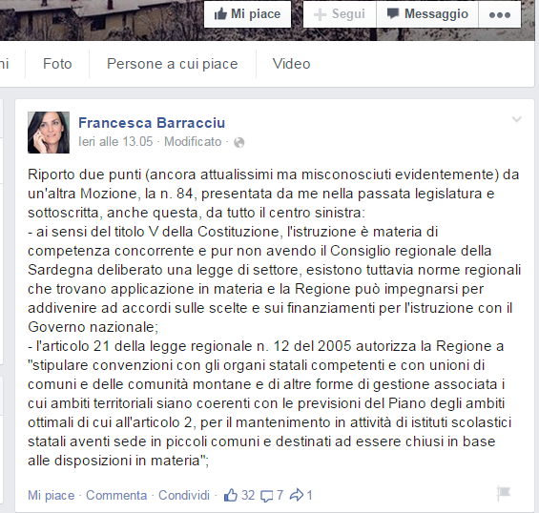This screenshot has height=513, width=539.
Task: Click the plus icon on Segui button
Action: tap(320, 14)
